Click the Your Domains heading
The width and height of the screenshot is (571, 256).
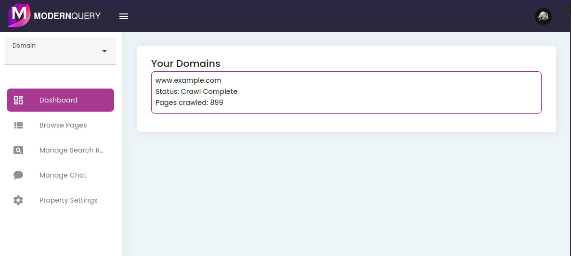tap(186, 64)
